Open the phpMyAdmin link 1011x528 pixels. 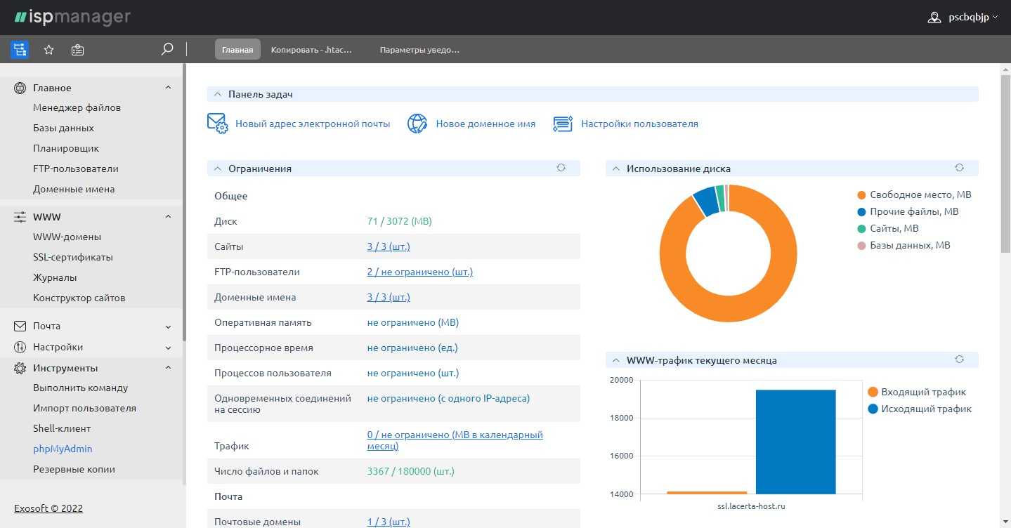(x=63, y=449)
